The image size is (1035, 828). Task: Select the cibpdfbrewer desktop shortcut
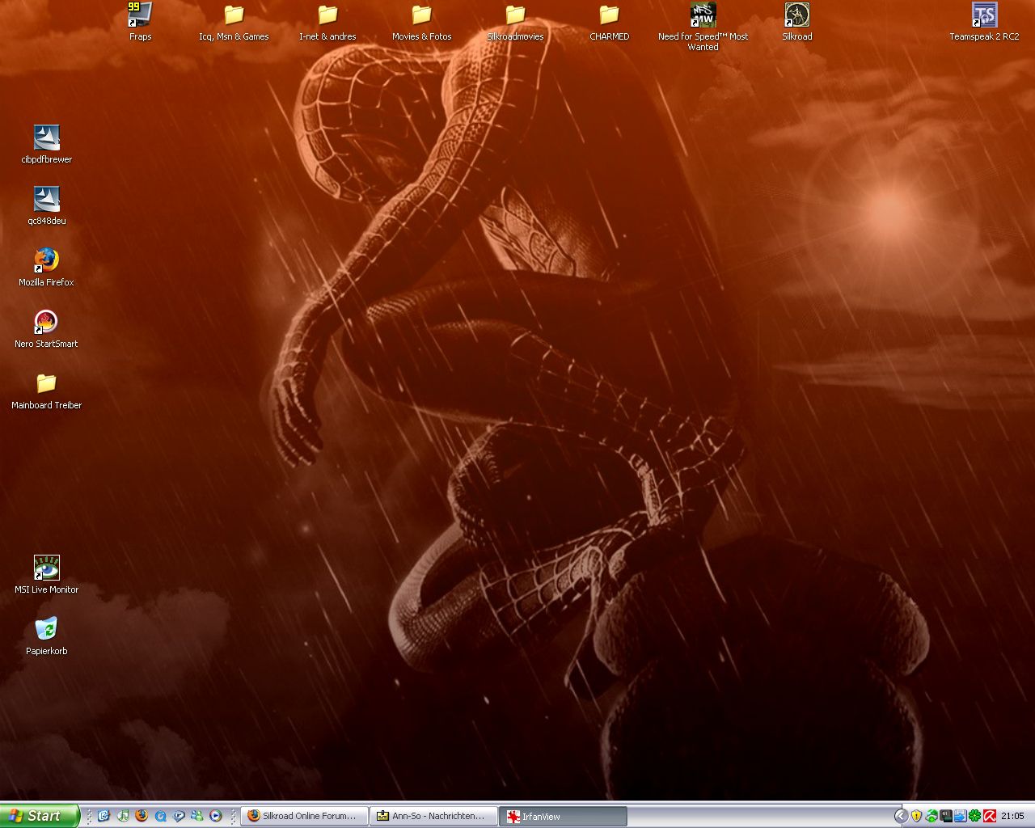coord(46,137)
